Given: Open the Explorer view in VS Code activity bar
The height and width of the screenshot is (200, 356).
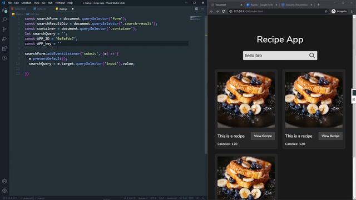Looking at the screenshot, I should click(x=4, y=10).
